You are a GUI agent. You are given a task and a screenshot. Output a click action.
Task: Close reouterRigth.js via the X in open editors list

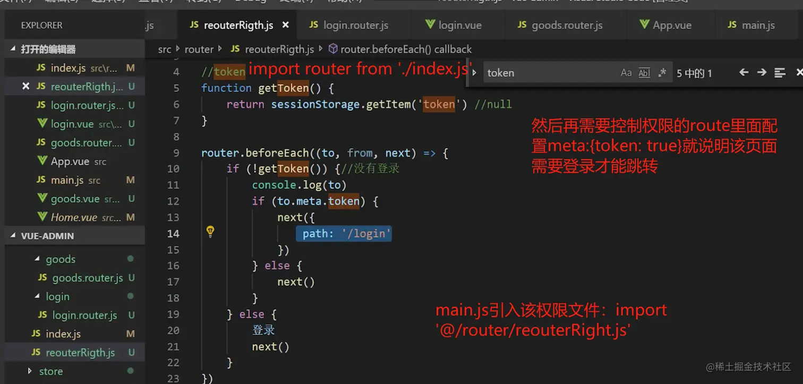pyautogui.click(x=25, y=87)
